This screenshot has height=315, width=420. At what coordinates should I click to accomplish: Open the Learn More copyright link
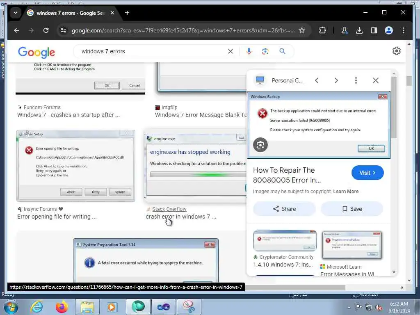point(345,192)
